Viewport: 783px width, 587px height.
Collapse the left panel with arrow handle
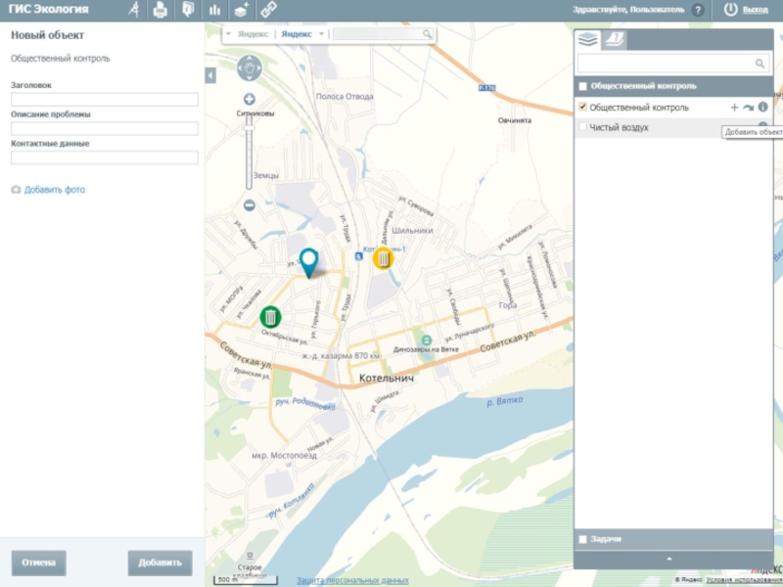(210, 75)
